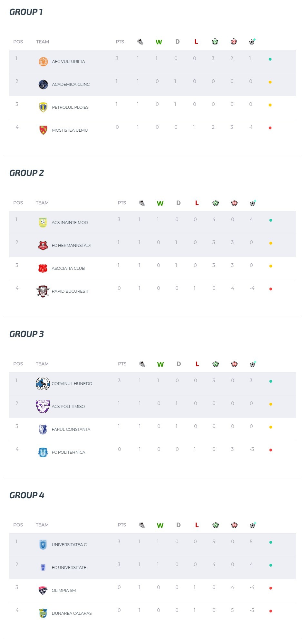This screenshot has height=639, width=302.
Task: Click Group 1 matches played boot icon
Action: pyautogui.click(x=140, y=42)
